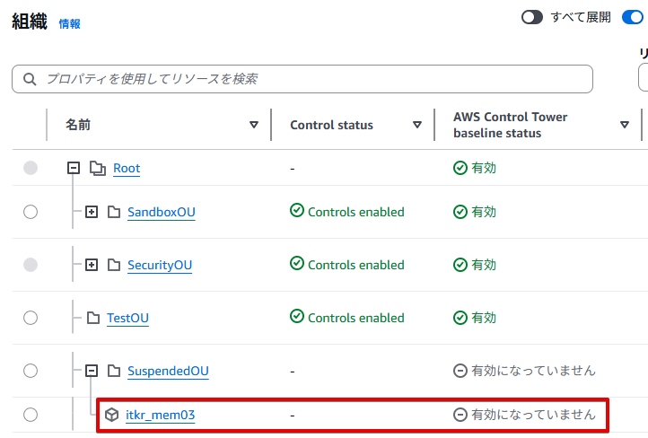Image resolution: width=648 pixels, height=438 pixels.
Task: Open the 情報 info link
Action: click(x=69, y=24)
